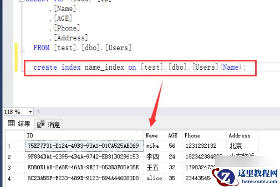Click the horizontal scrollbar left arrow
Viewport: 280px width, 187px height.
pos(38,112)
